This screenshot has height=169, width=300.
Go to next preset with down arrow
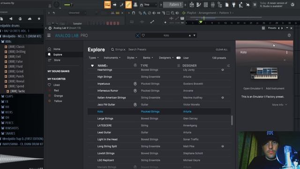tap(194, 36)
